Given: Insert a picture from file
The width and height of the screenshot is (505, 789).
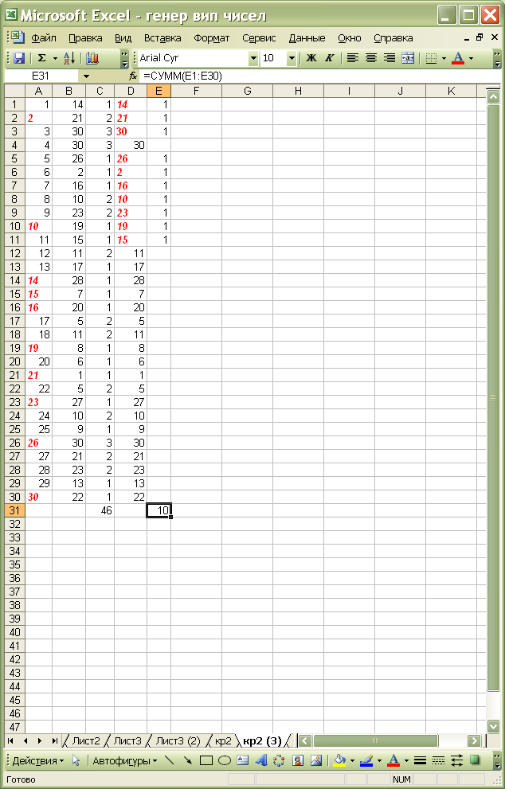Looking at the screenshot, I should coord(315,760).
